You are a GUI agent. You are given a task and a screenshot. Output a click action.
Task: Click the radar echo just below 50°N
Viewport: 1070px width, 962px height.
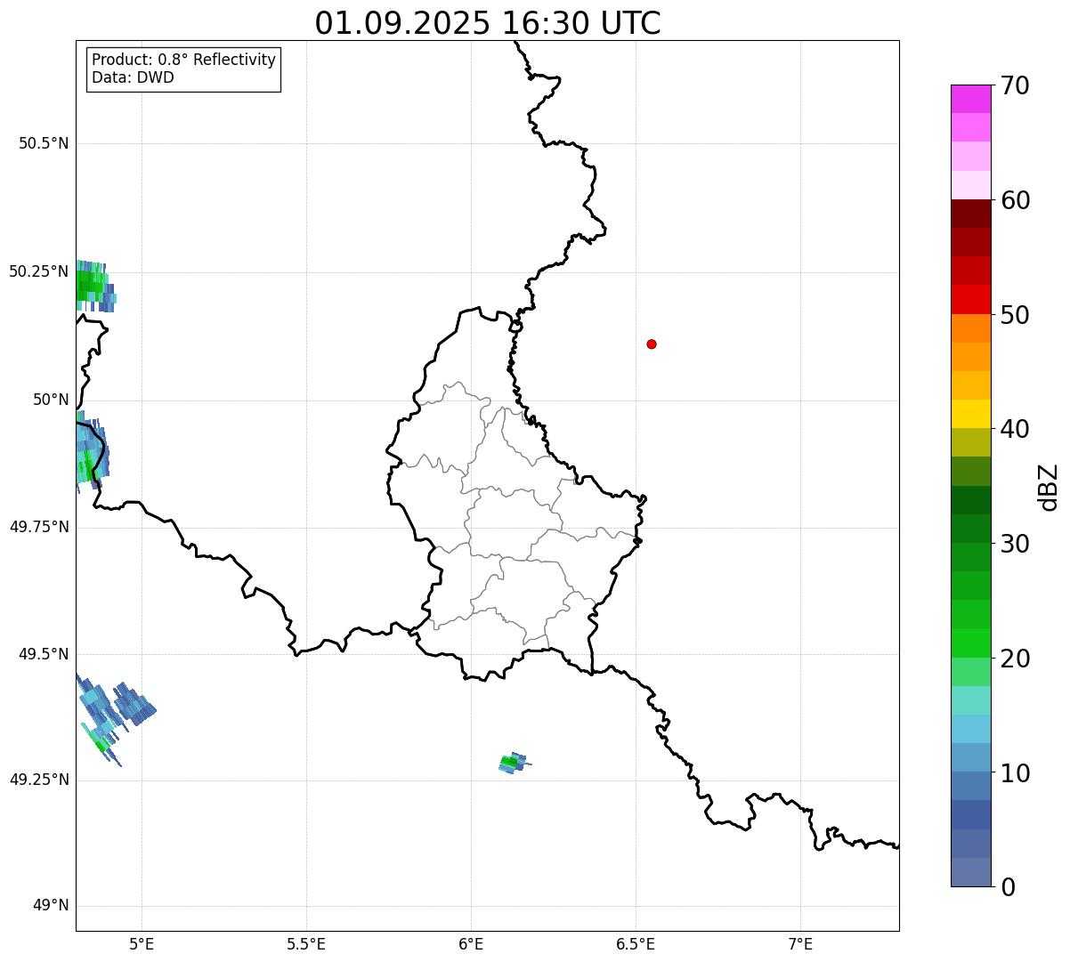pyautogui.click(x=91, y=451)
